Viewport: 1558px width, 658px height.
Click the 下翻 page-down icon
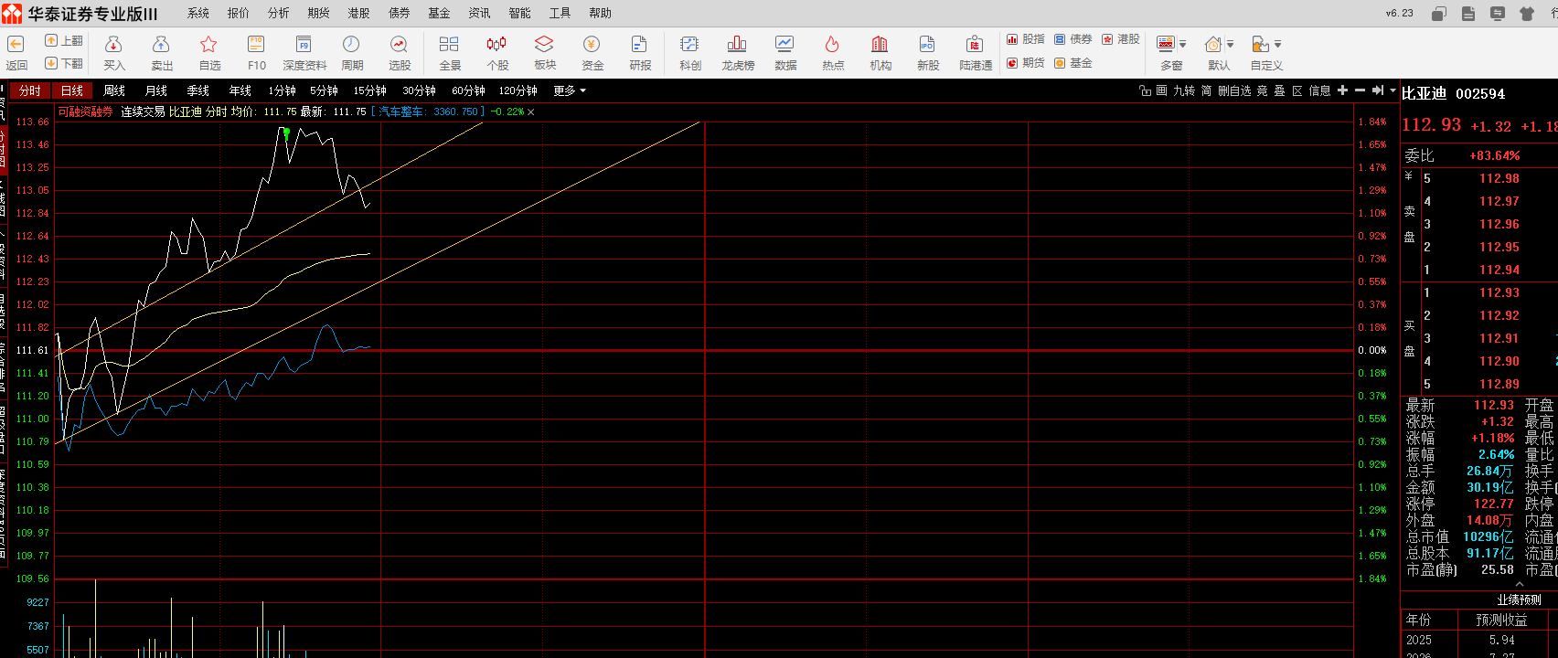pos(51,63)
